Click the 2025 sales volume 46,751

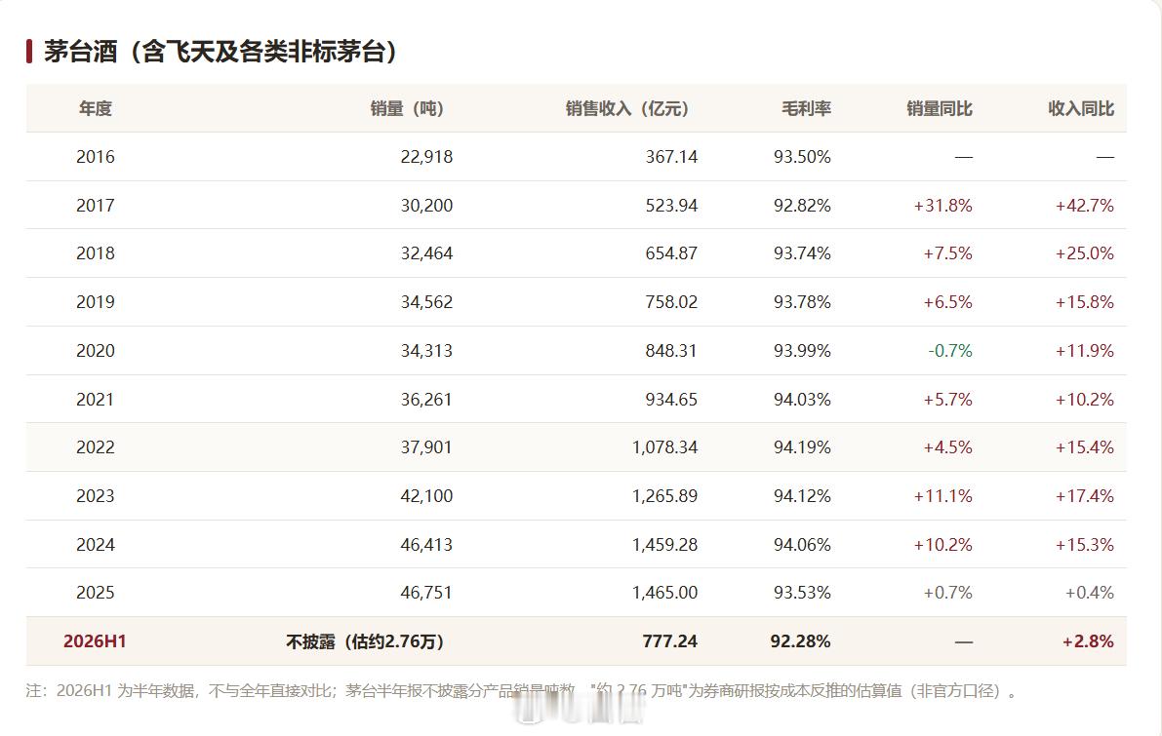(x=426, y=593)
